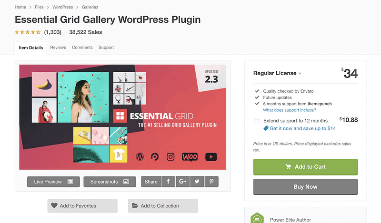Select the Item Details tab
Viewport: 381px width, 223px height.
coord(31,48)
